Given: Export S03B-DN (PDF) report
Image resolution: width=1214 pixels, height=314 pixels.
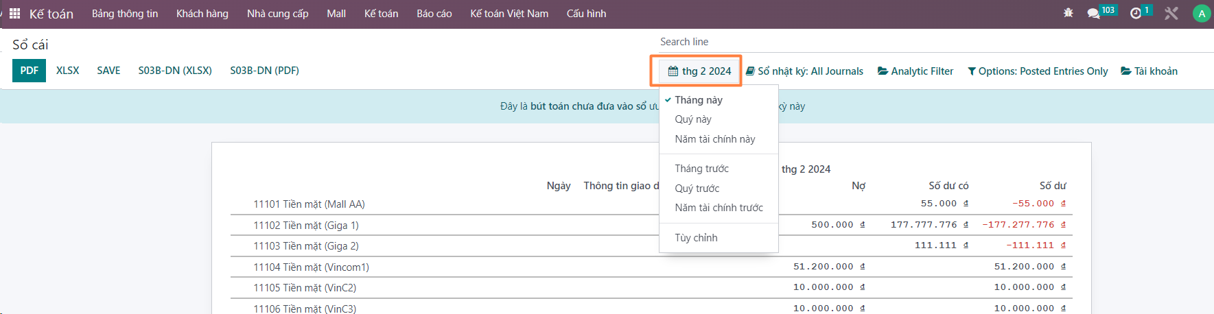Looking at the screenshot, I should click(x=265, y=71).
